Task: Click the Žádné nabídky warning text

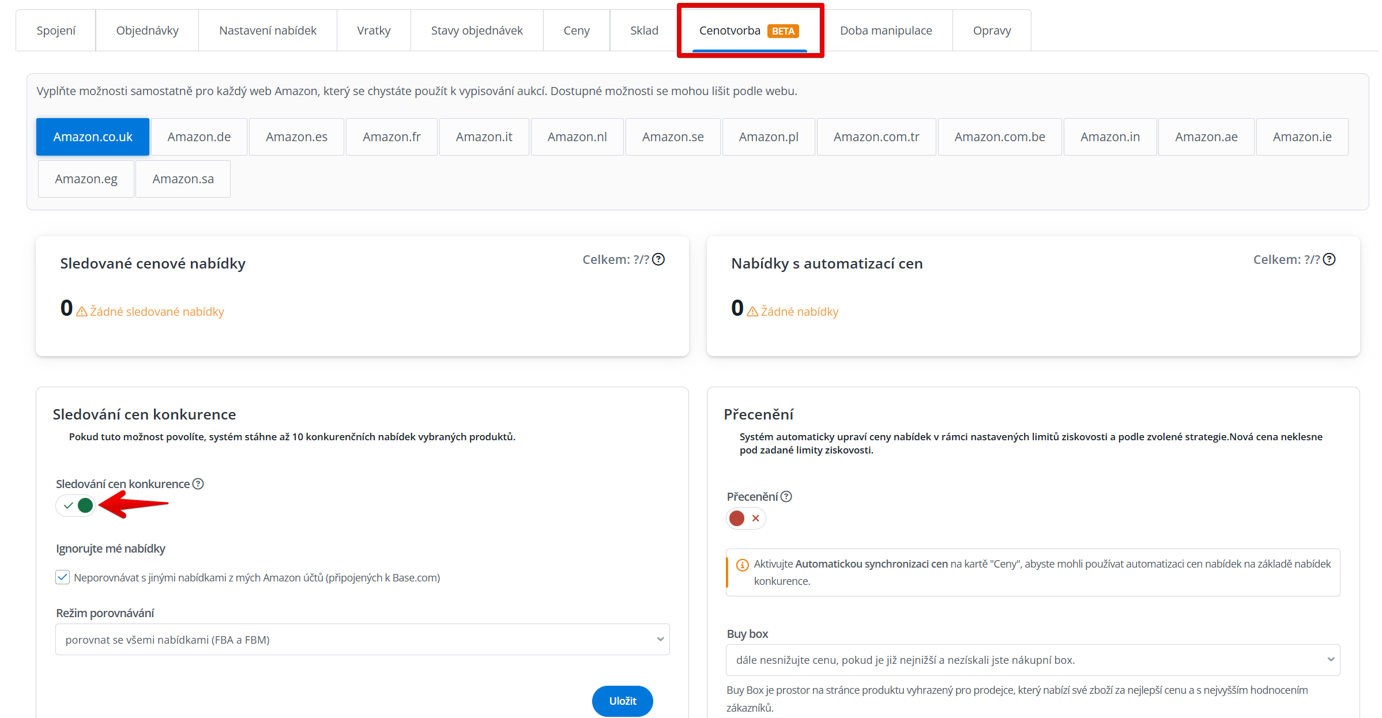Action: click(x=799, y=312)
